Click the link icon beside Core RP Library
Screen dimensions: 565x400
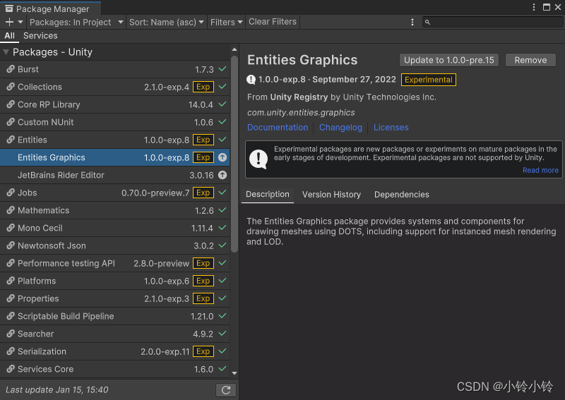point(11,104)
